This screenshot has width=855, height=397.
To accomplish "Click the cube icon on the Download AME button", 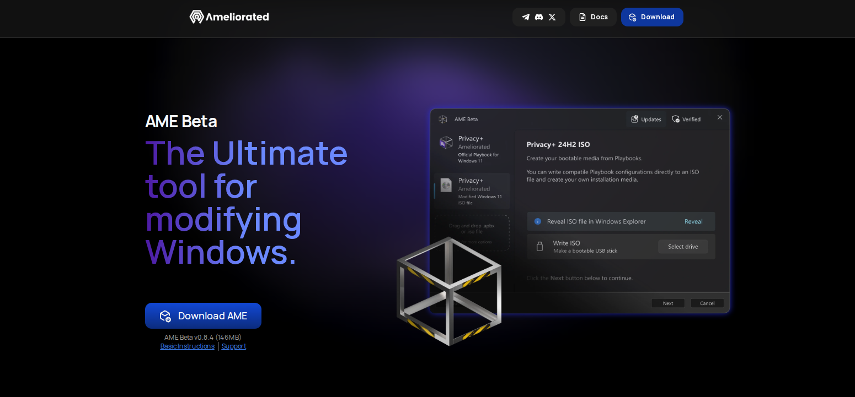I will [x=165, y=316].
